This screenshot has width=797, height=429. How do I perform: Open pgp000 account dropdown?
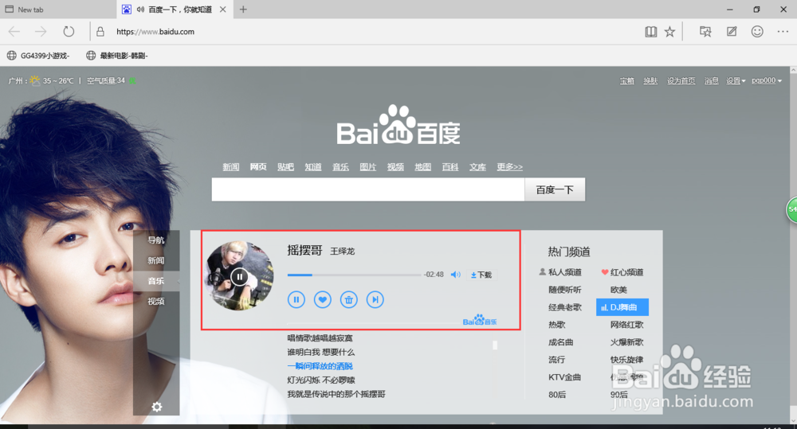(x=767, y=80)
